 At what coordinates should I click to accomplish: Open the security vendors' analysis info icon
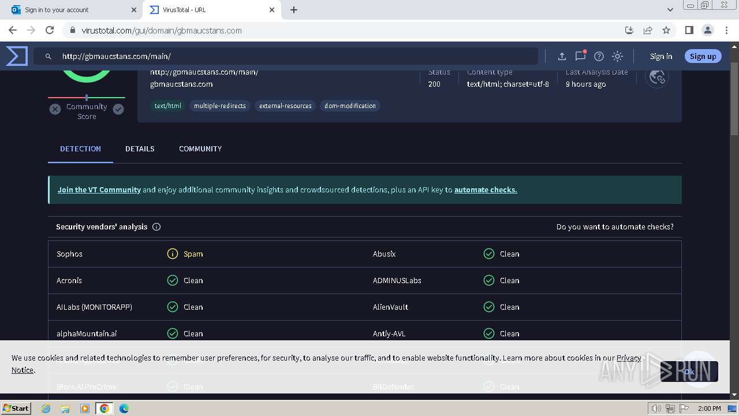[156, 227]
